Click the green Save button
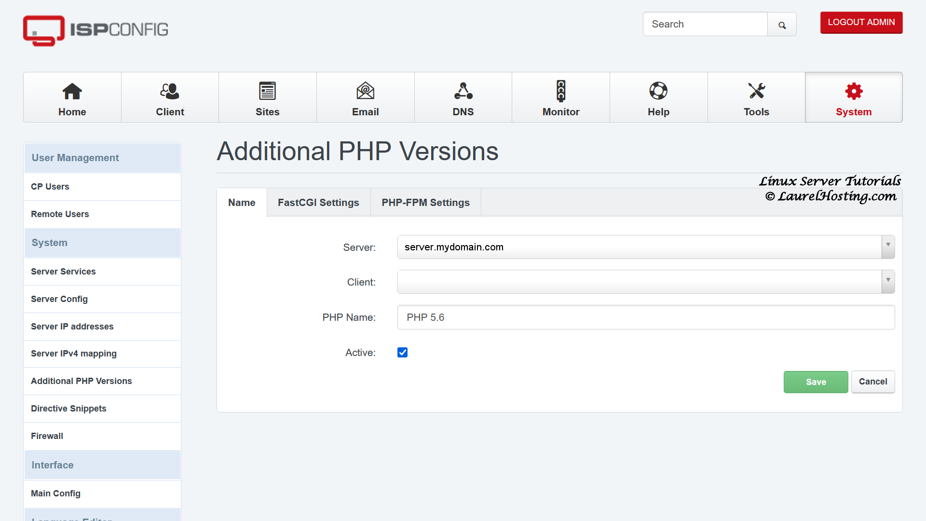The image size is (926, 521). point(816,382)
